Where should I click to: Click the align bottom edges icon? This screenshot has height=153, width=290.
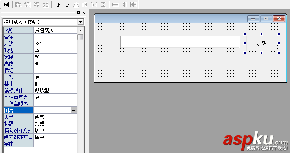(x=46, y=4)
